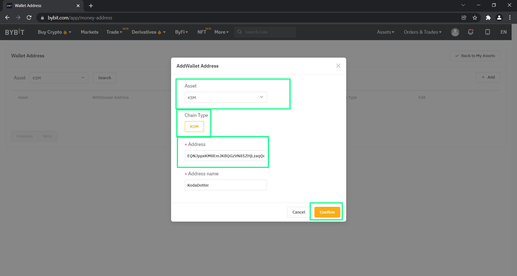Open the notifications bell
The width and height of the screenshot is (517, 276).
[x=470, y=32]
